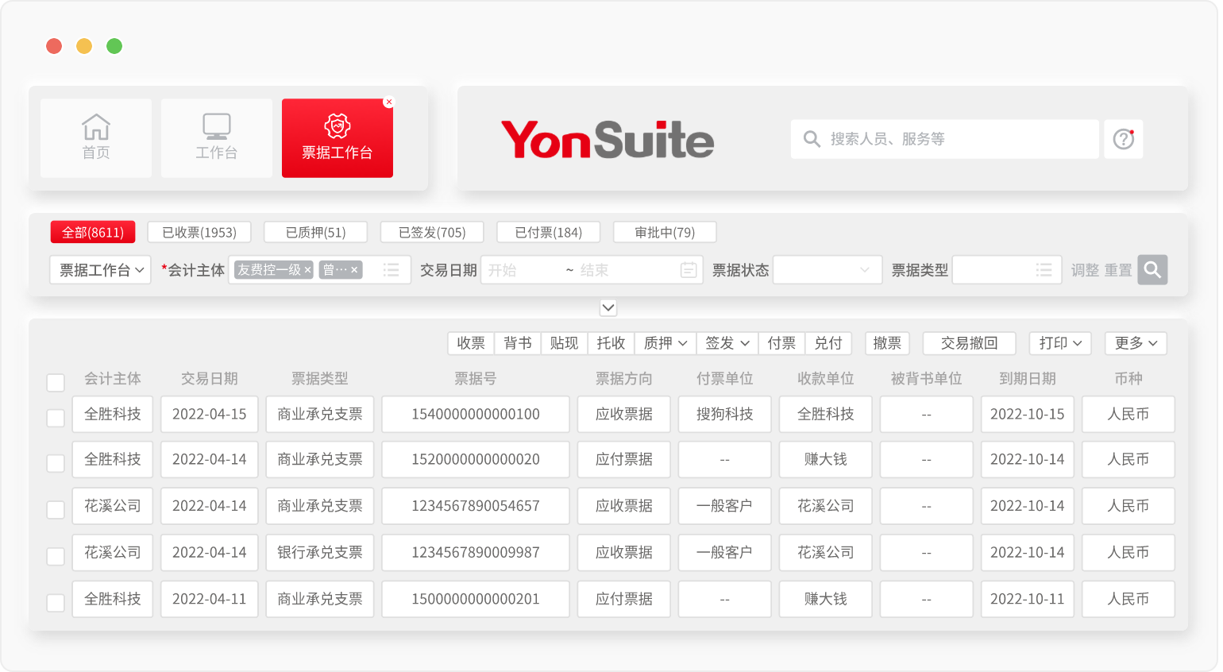
Task: Select the checkbox for bill 1234567890009987
Action: 56,556
